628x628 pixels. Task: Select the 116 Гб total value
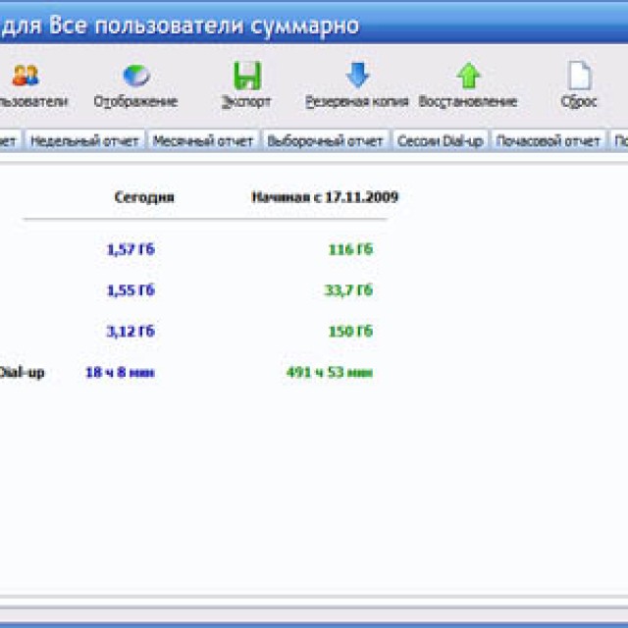(350, 249)
